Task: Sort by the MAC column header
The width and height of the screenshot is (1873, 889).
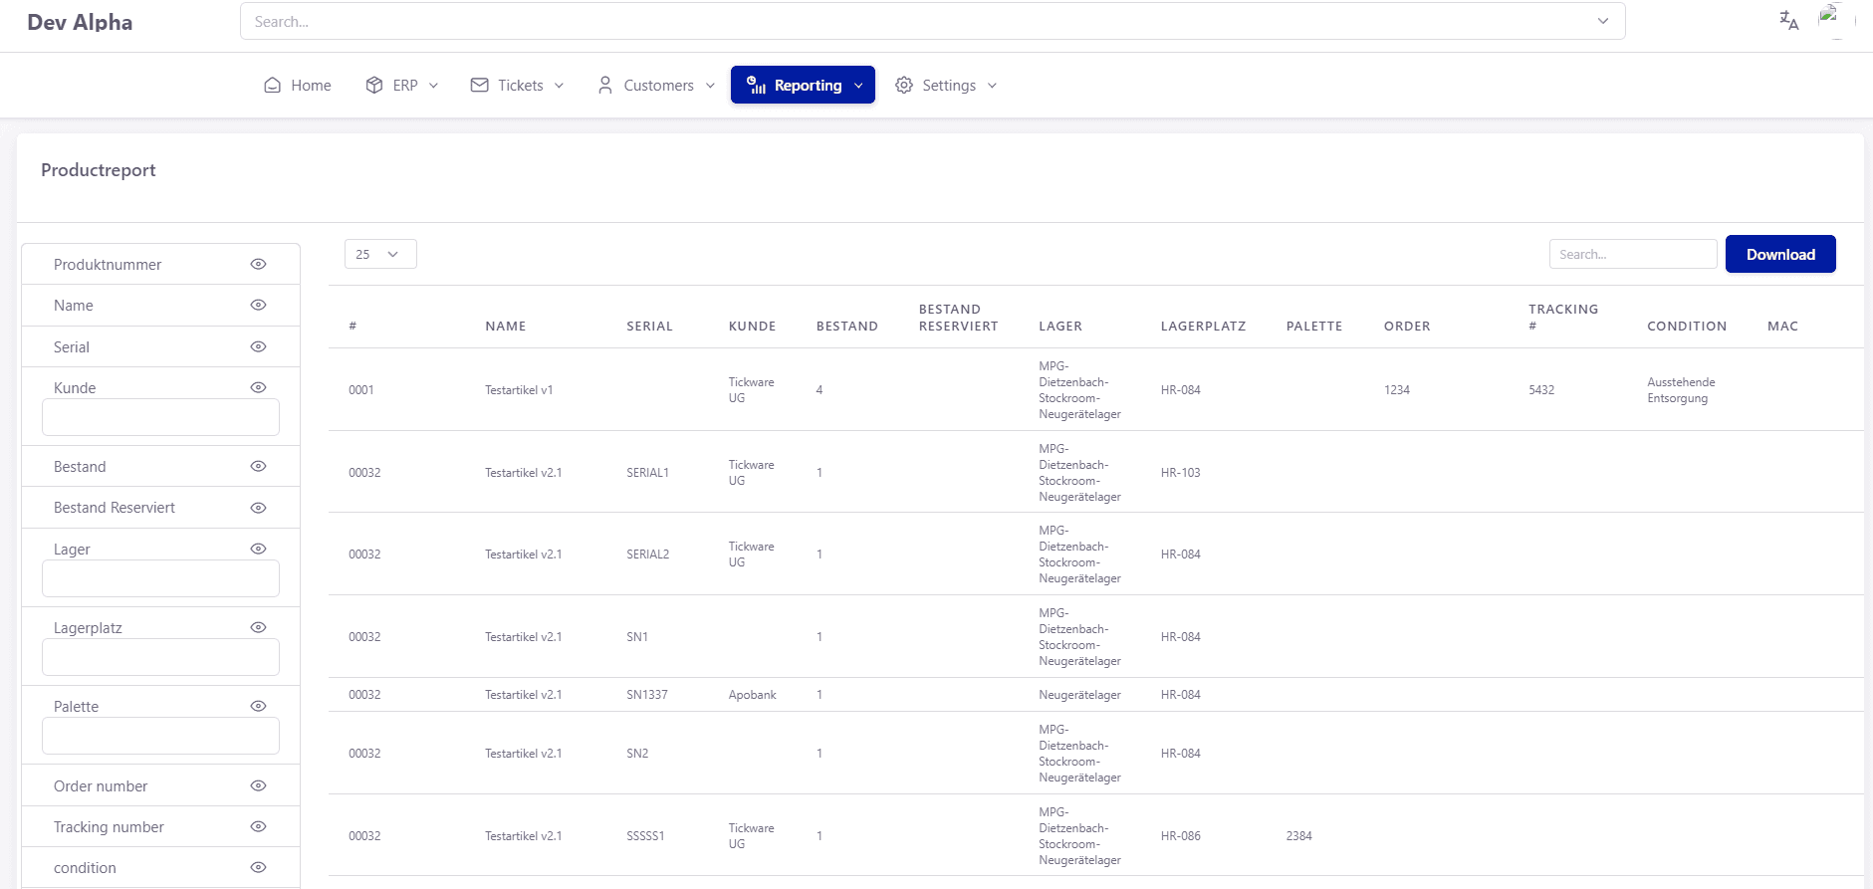Action: click(1782, 326)
